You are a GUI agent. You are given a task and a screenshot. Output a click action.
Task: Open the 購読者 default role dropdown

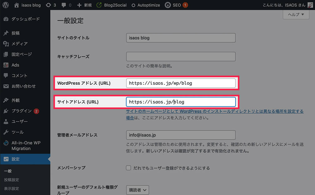pyautogui.click(x=137, y=190)
